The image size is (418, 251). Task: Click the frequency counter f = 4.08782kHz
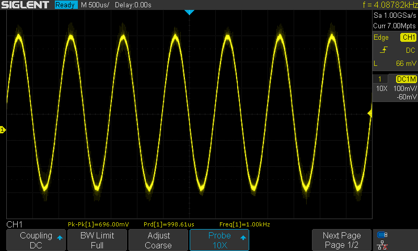(390, 5)
